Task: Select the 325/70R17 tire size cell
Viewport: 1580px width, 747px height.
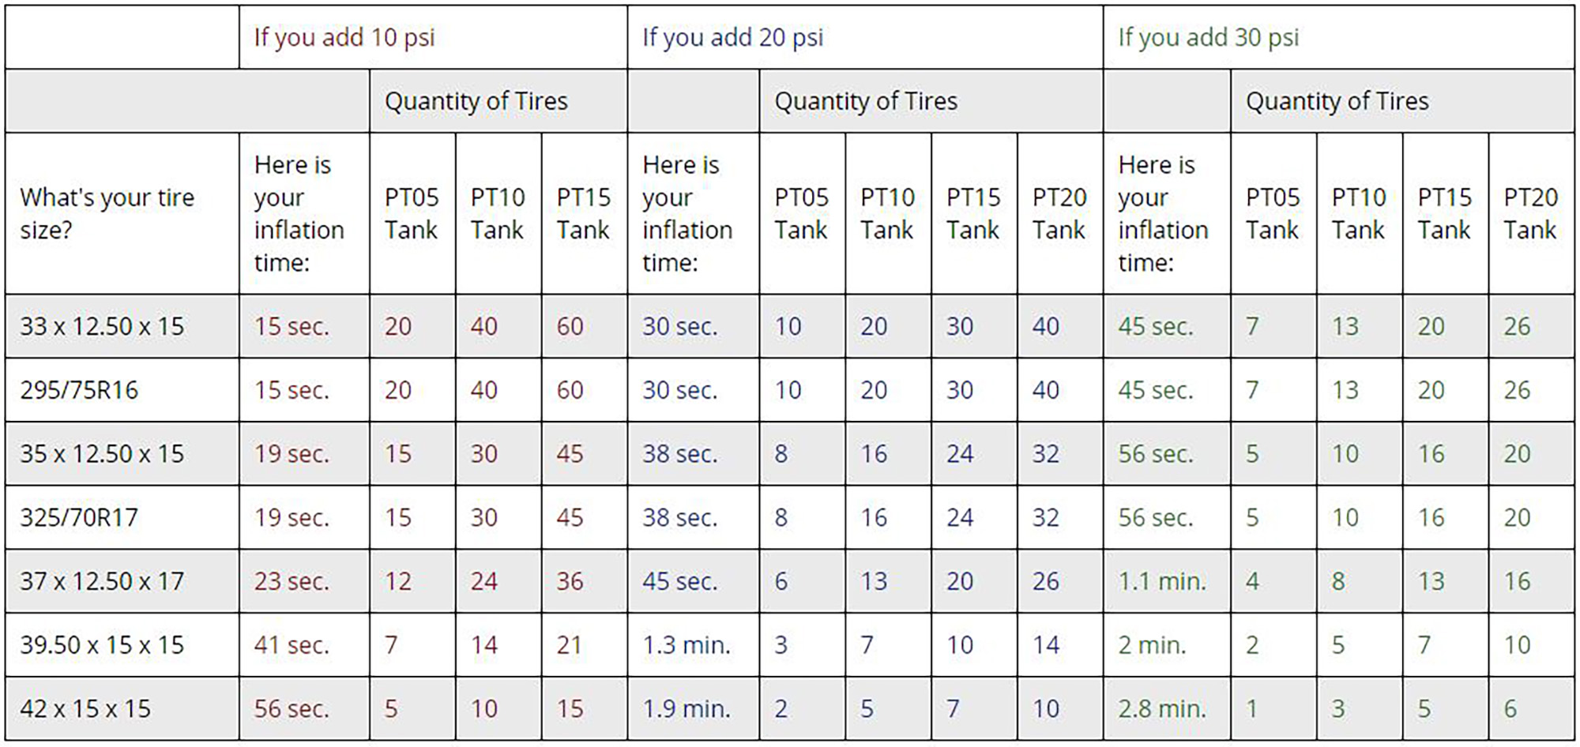Action: [x=122, y=517]
